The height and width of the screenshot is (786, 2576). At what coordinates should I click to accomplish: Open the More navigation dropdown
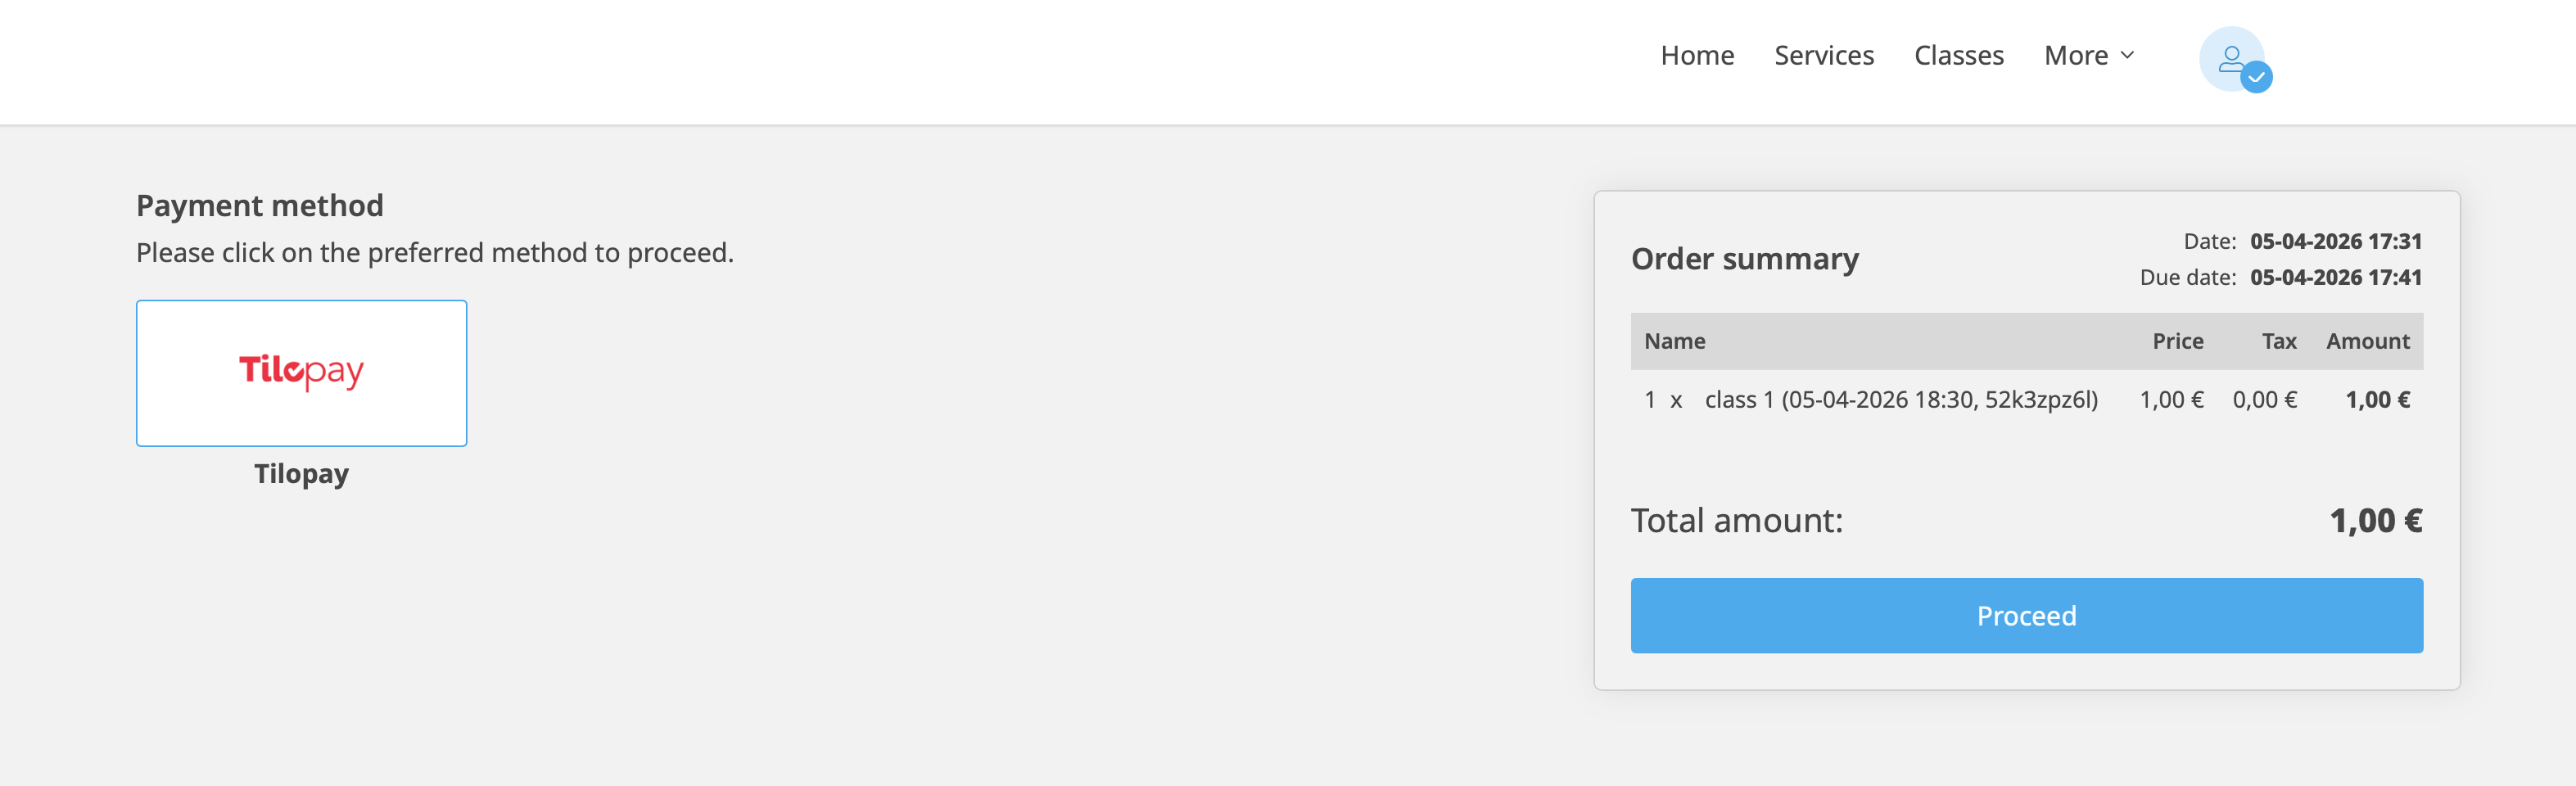[2076, 56]
